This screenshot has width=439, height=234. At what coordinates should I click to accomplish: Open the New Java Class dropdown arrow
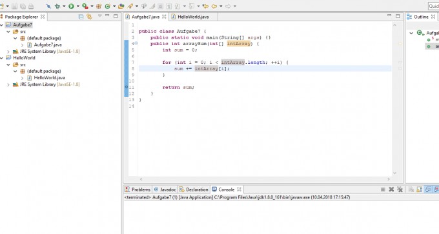tap(114, 6)
